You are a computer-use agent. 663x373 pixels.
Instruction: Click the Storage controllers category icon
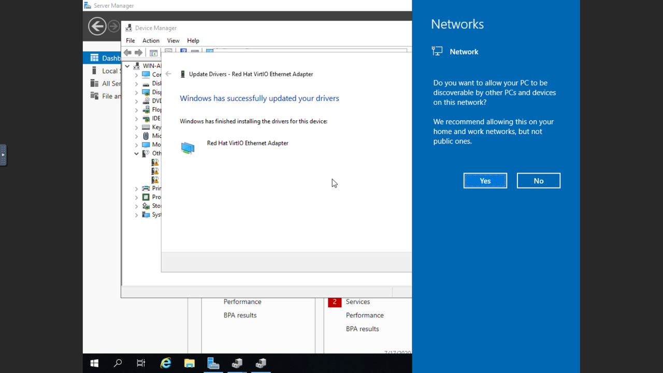pos(146,206)
